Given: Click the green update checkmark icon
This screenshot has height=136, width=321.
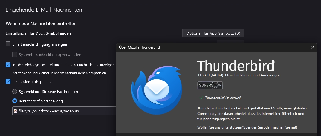Looking at the screenshot, I should coord(201,98).
